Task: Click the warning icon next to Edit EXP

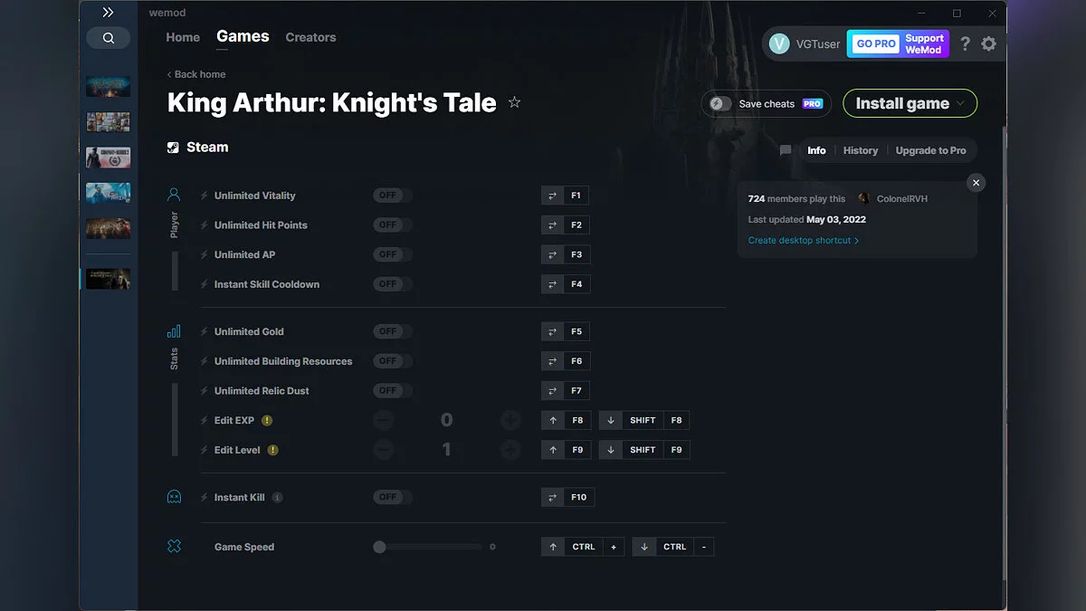Action: click(269, 420)
